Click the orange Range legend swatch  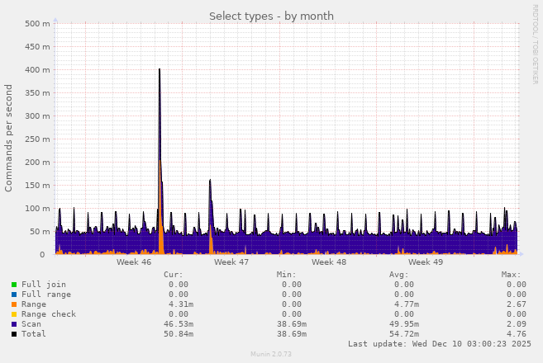[x=14, y=304]
